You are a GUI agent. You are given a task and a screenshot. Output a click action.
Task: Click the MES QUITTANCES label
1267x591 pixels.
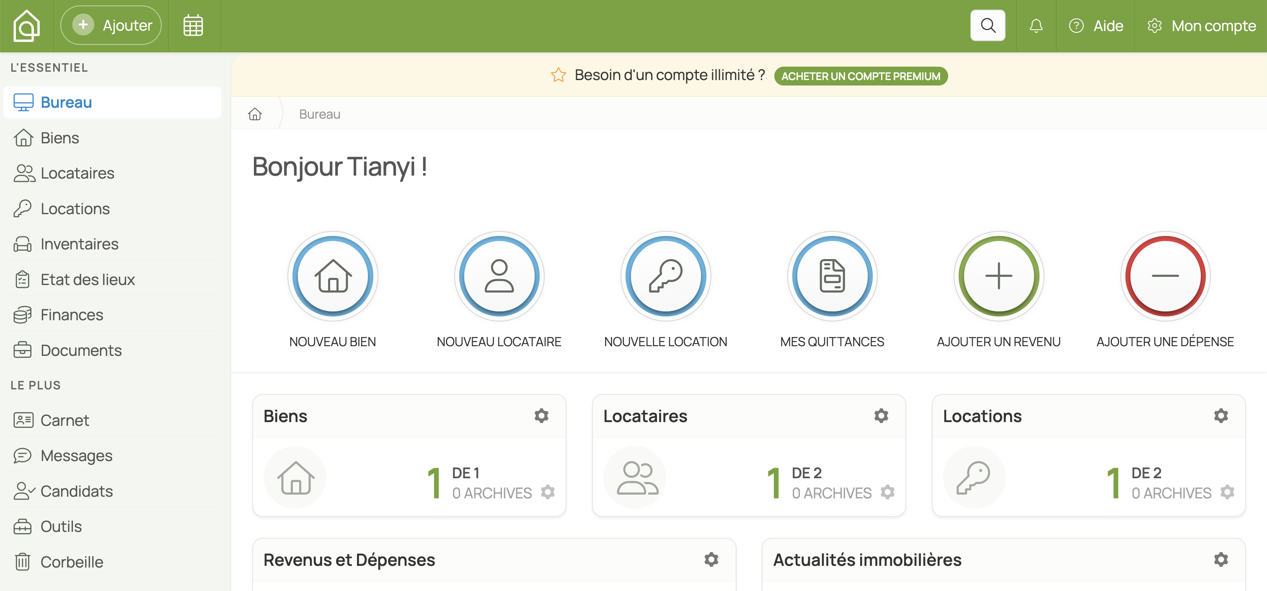832,342
